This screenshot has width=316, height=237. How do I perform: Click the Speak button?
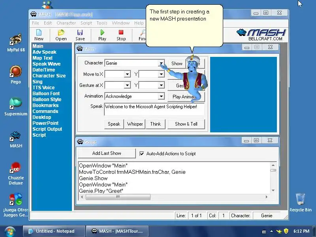(114, 124)
